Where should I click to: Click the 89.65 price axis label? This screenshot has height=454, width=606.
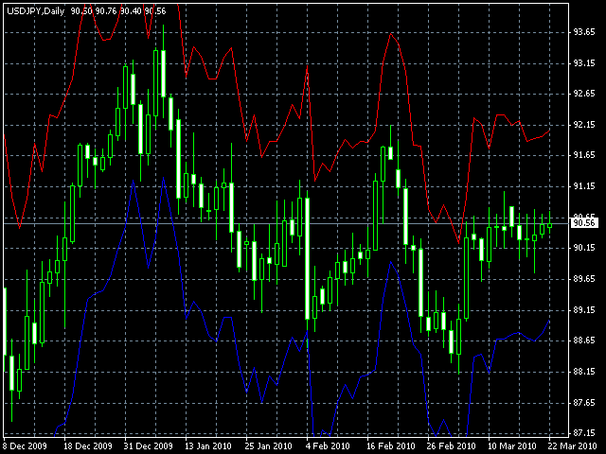point(584,279)
